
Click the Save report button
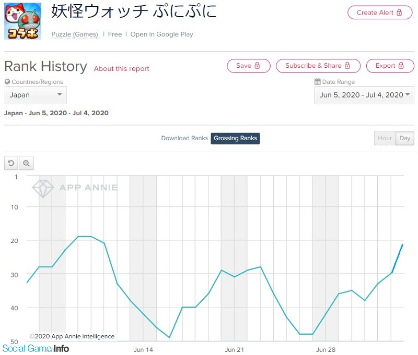click(x=249, y=66)
